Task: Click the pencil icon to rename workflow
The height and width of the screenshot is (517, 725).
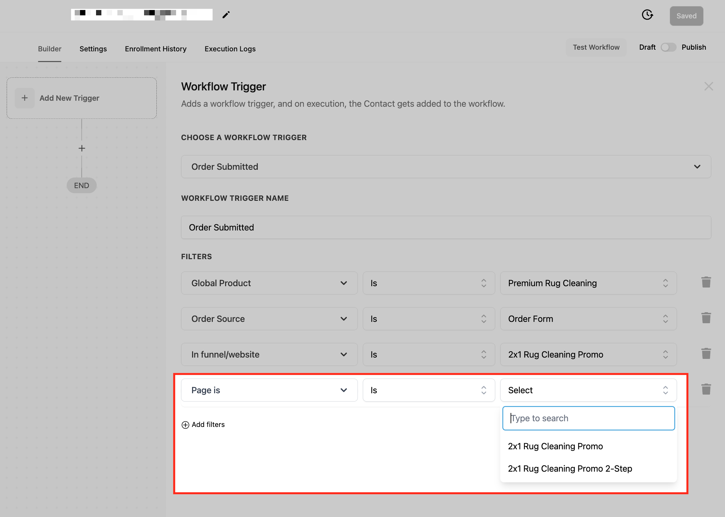Action: tap(226, 15)
